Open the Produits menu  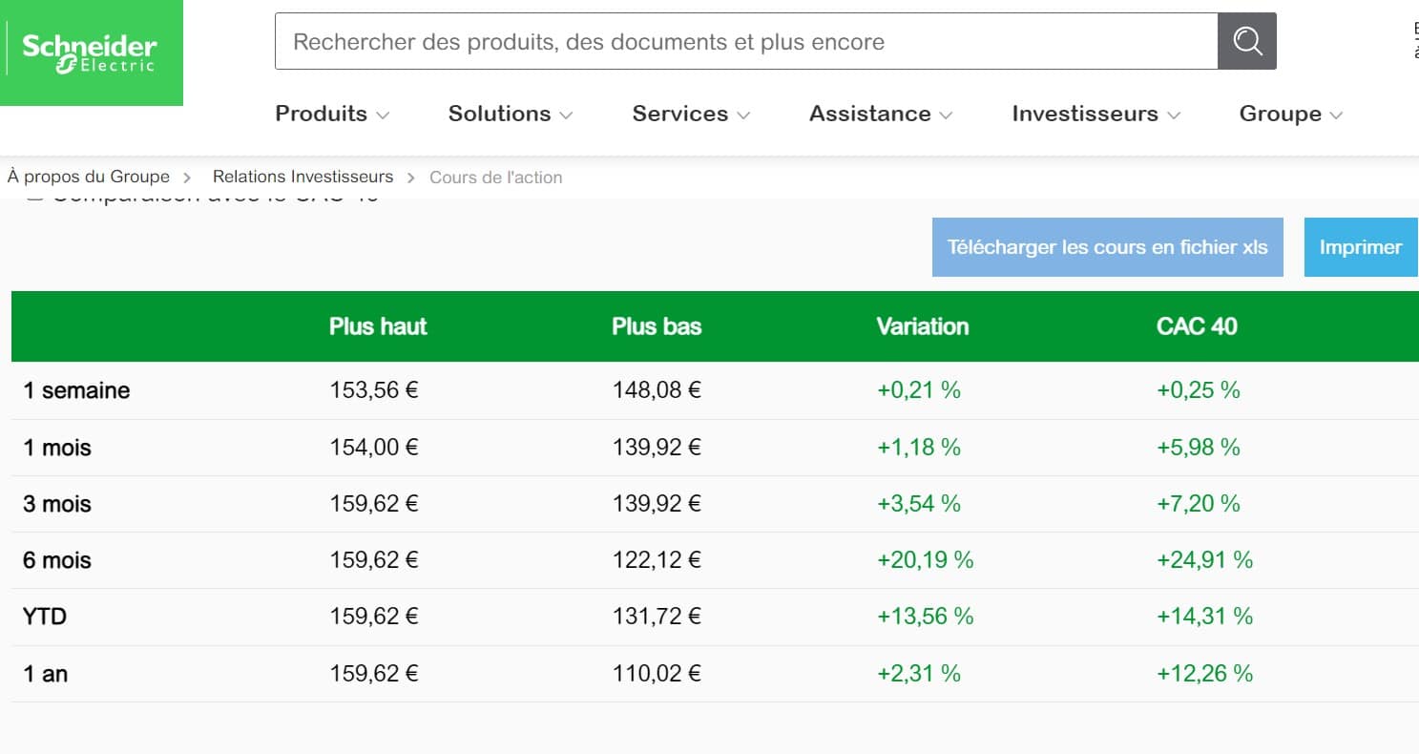[x=332, y=114]
